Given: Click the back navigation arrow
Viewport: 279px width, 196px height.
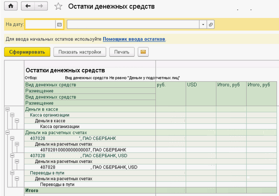Looking at the screenshot, I should point(28,6).
